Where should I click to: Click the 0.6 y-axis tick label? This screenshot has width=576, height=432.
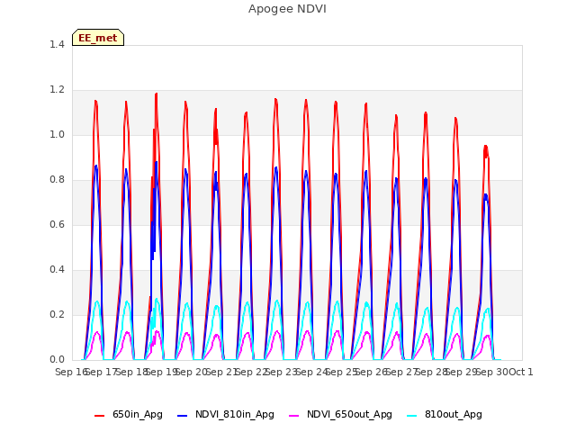[x=57, y=224]
